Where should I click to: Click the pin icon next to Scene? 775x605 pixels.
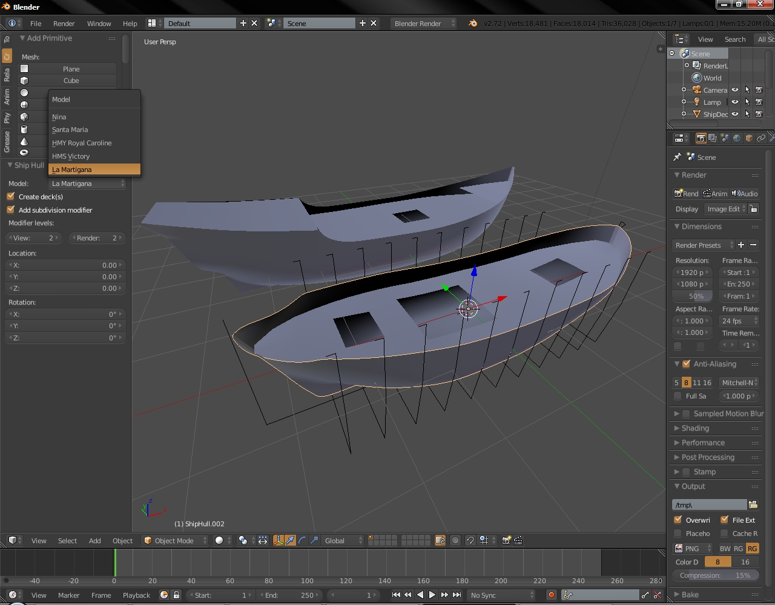point(678,157)
